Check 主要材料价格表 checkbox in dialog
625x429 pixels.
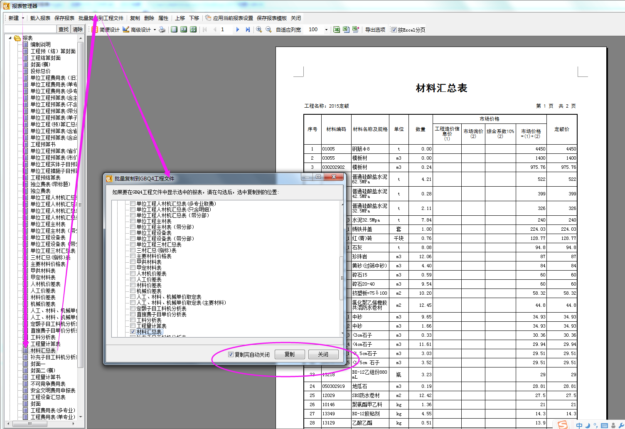[x=133, y=256]
